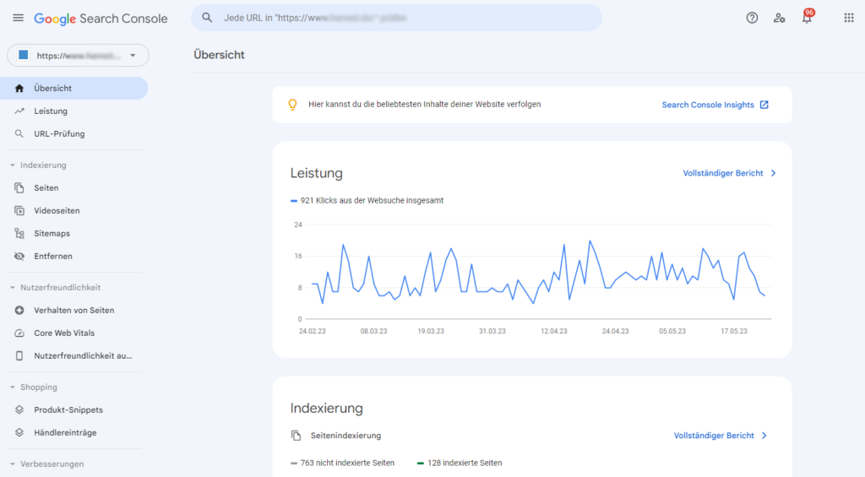This screenshot has height=477, width=865.
Task: Click the help question mark icon
Action: coord(752,18)
